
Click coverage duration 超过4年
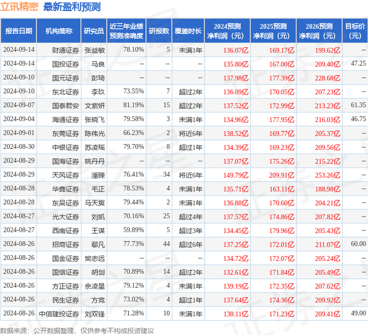pos(190,217)
